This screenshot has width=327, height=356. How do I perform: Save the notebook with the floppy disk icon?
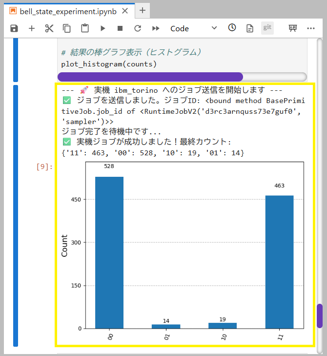tap(14, 28)
